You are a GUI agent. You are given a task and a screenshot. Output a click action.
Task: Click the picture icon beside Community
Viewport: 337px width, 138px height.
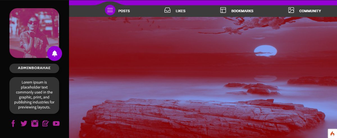point(291,10)
